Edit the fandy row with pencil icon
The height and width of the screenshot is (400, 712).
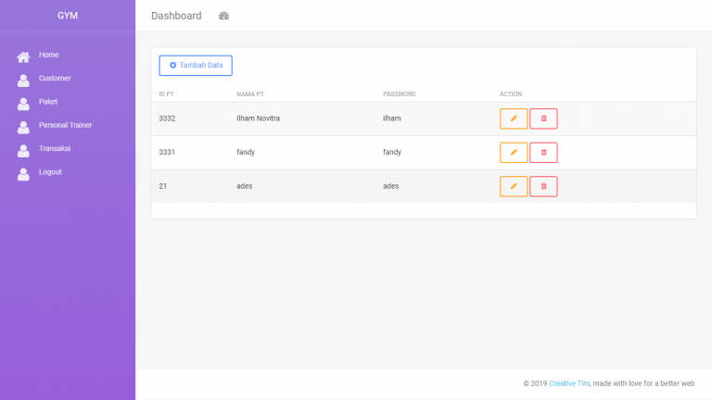pyautogui.click(x=514, y=152)
